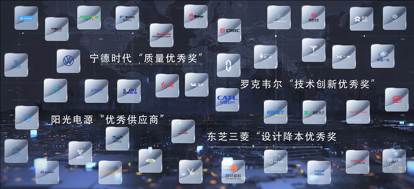Open the orange SUNGROW logo tile
414x189 pixels.
tap(110, 172)
